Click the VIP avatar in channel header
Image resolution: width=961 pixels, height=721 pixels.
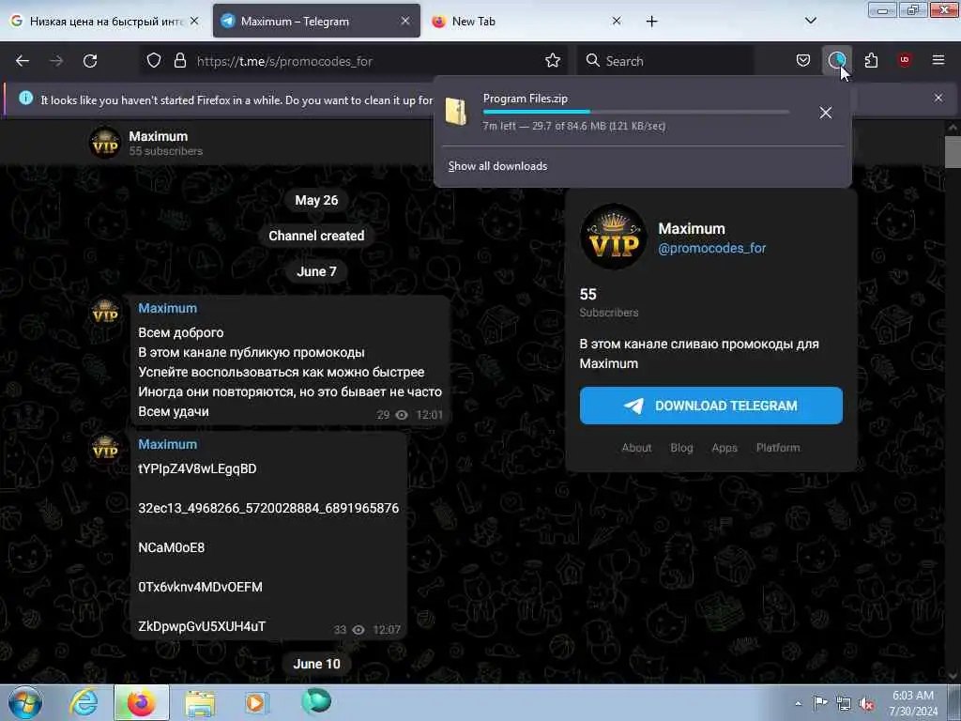point(105,143)
